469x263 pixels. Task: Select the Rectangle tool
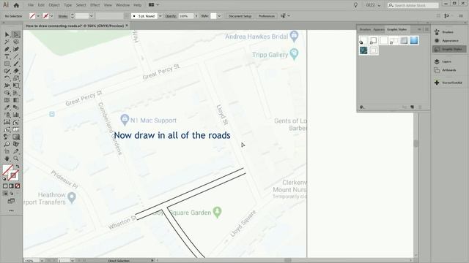(x=7, y=64)
